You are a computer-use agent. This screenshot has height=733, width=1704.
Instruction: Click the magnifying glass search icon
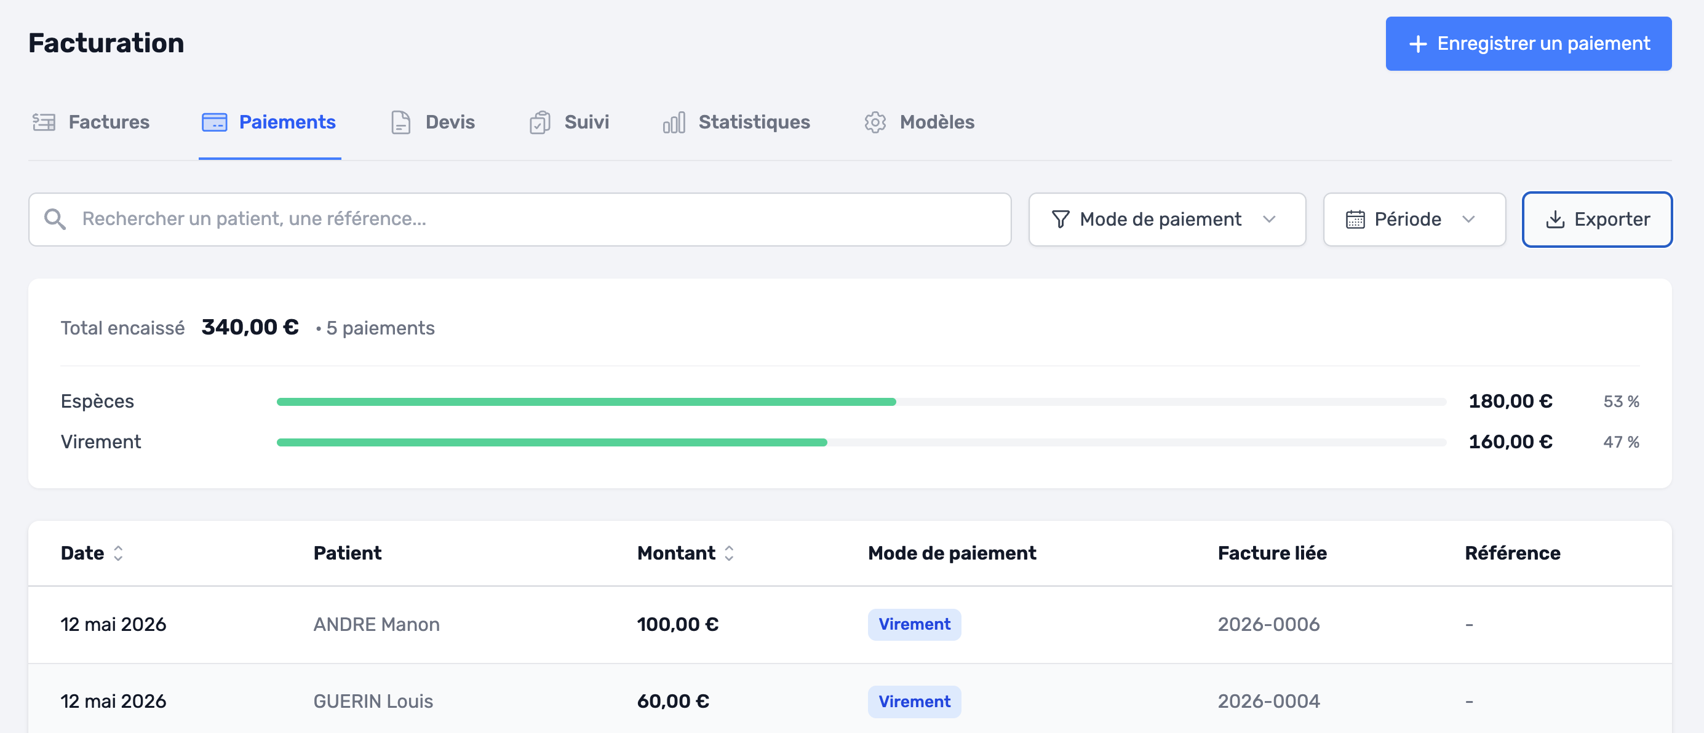tap(55, 220)
